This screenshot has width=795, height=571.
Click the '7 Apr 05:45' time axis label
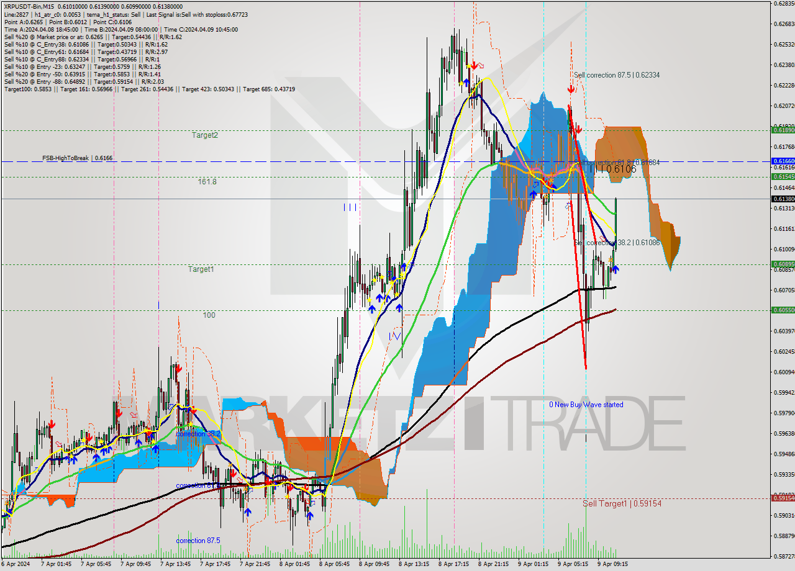95,564
